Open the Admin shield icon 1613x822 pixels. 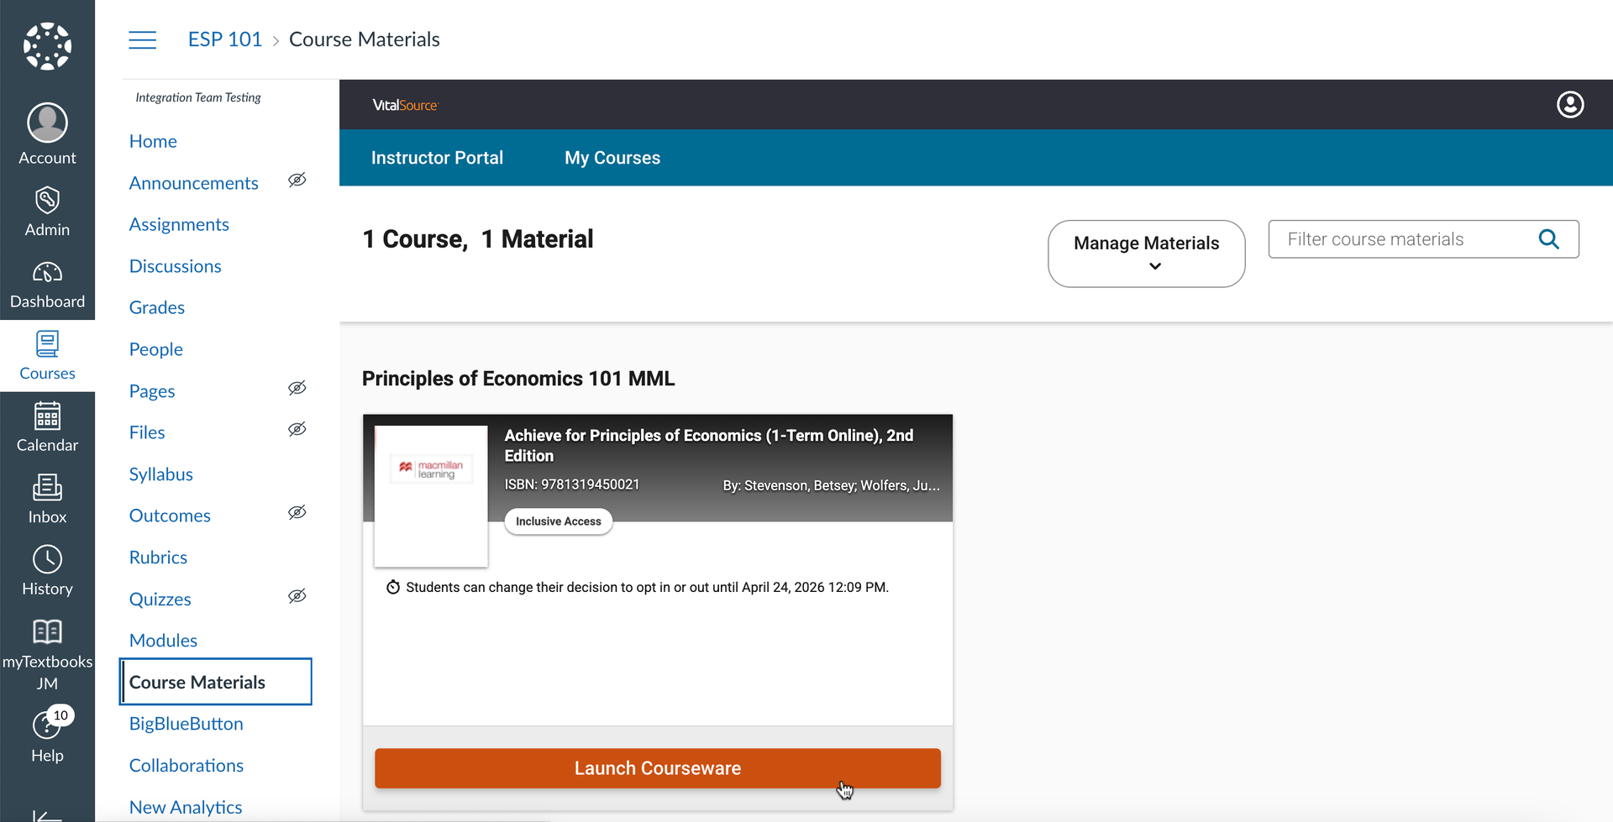47,200
